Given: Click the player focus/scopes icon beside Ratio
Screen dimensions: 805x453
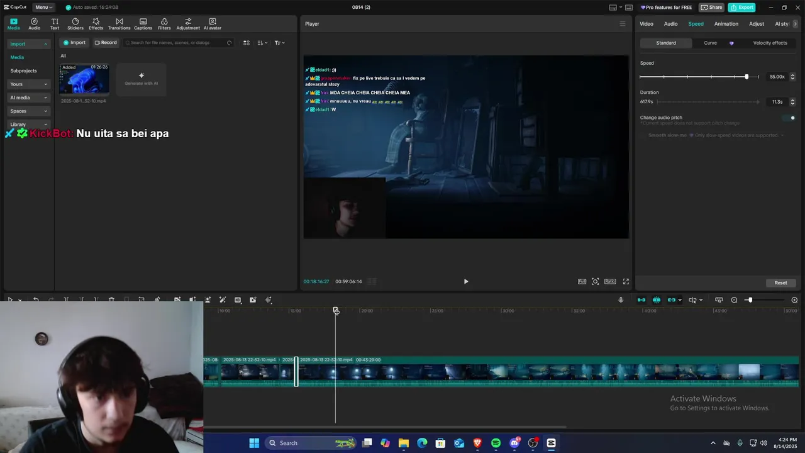Looking at the screenshot, I should click(x=595, y=281).
